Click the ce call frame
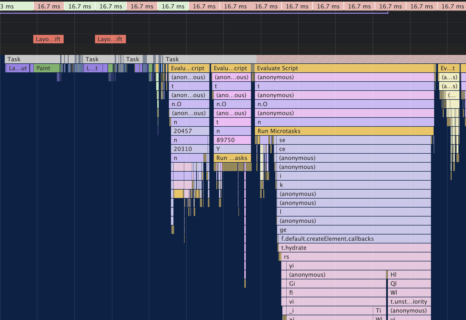 pyautogui.click(x=354, y=149)
